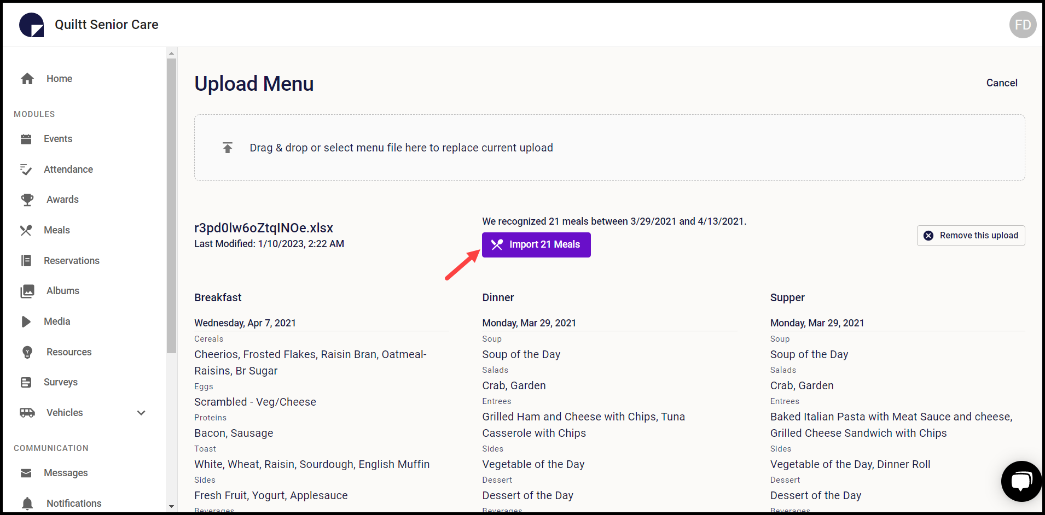
Task: Click the Upload Menu page heading
Action: (x=254, y=84)
